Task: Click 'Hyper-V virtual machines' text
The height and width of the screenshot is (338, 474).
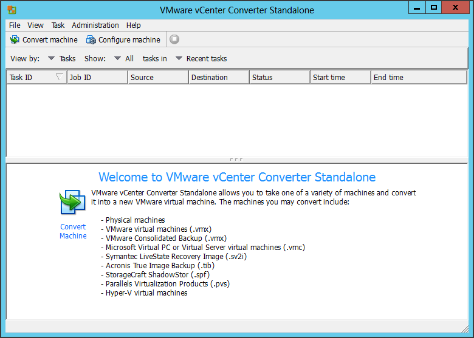Action: point(146,292)
